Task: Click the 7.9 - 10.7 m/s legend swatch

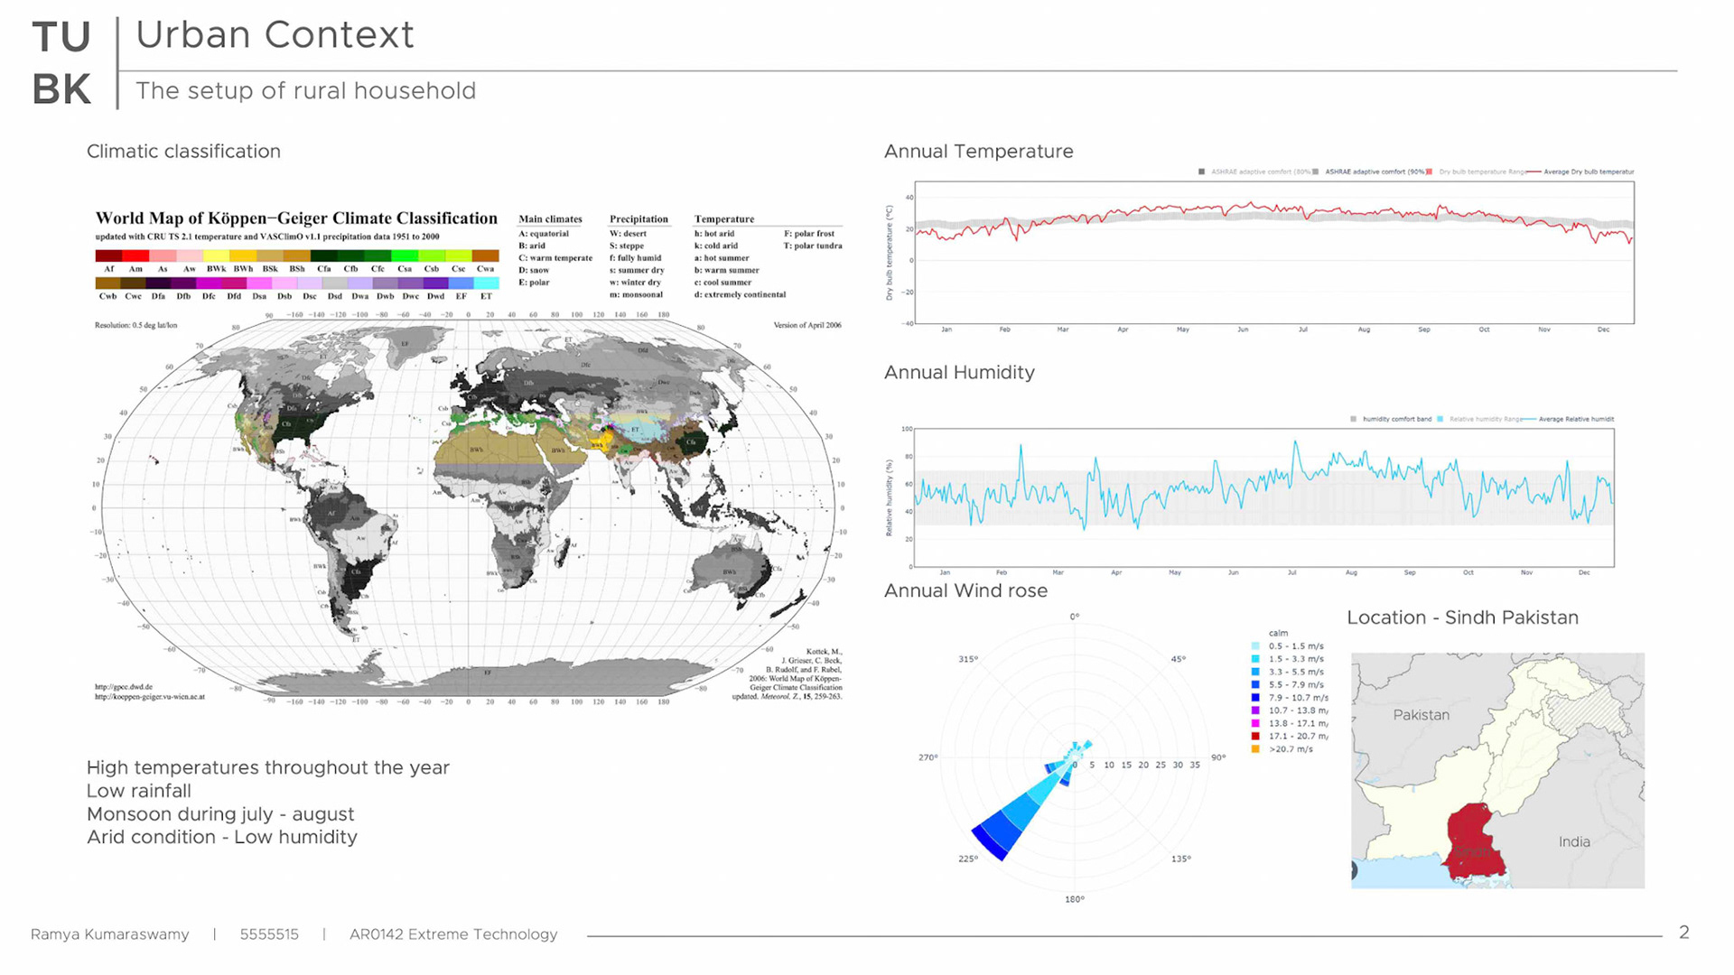Action: click(x=1255, y=698)
